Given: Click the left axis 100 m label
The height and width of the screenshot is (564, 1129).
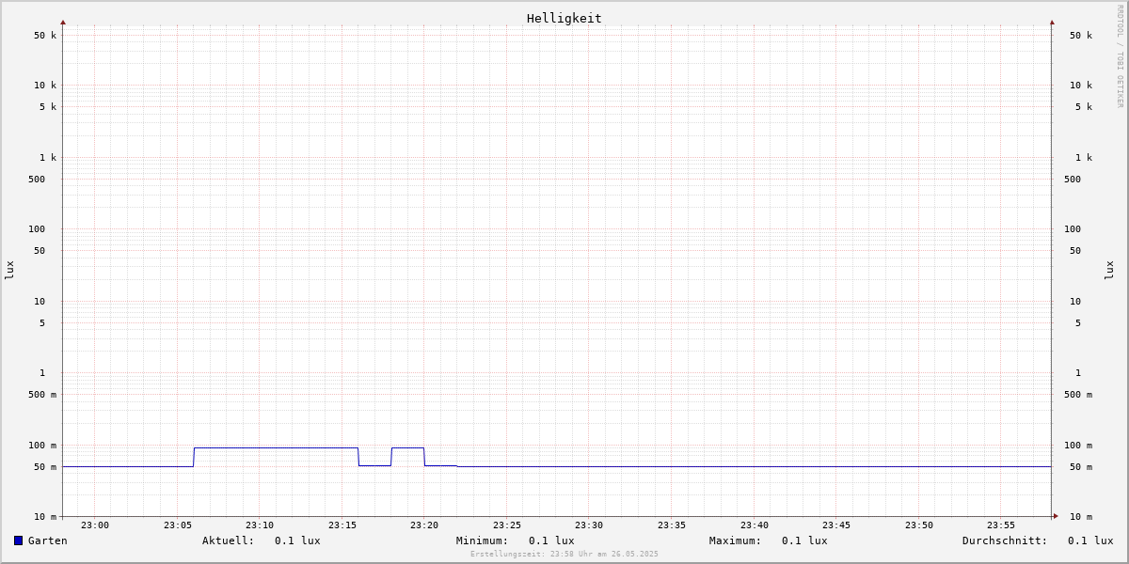Looking at the screenshot, I should click(x=42, y=446).
